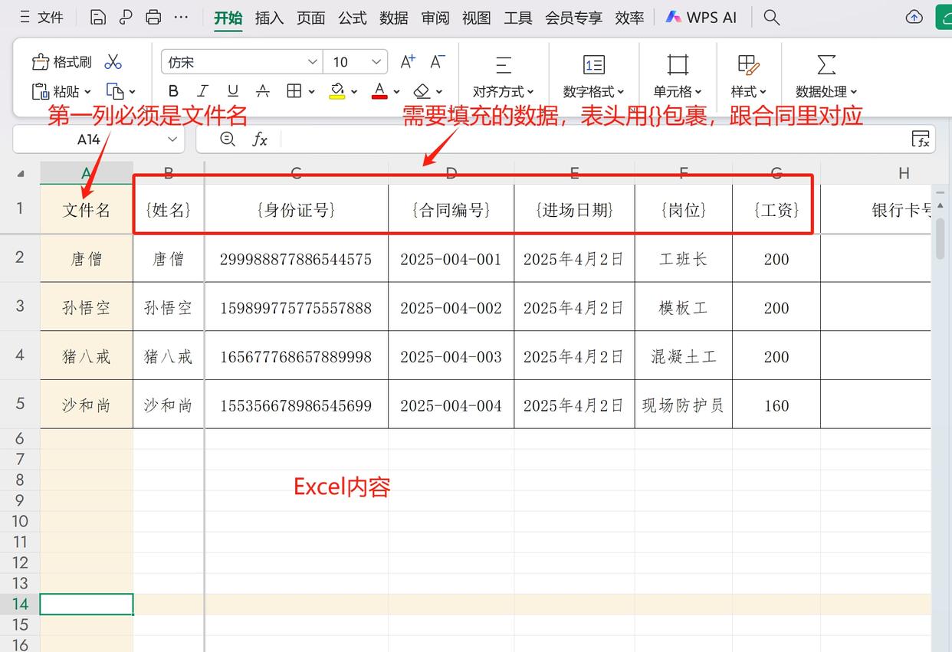Select cell containing 孙悟空 in column A
Screen dimensions: 952x652
click(x=87, y=308)
